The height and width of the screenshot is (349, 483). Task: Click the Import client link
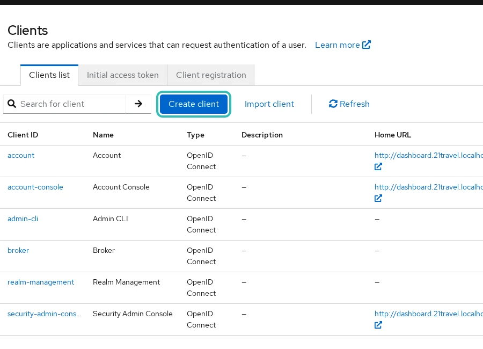click(269, 104)
